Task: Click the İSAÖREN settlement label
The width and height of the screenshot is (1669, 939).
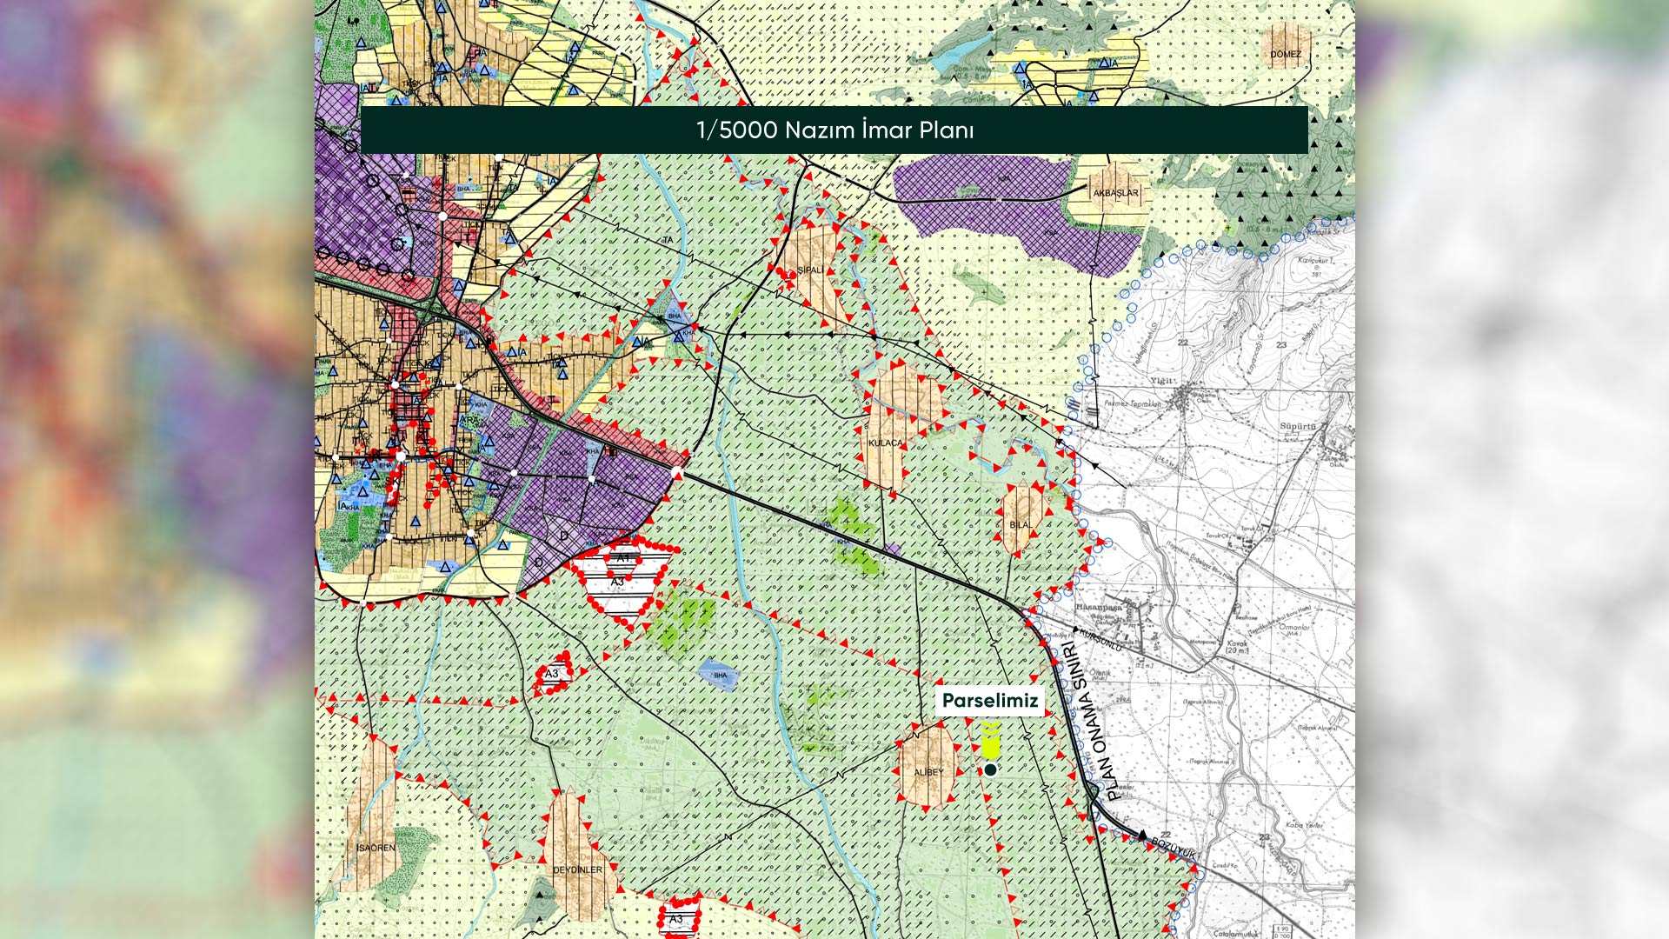Action: point(376,847)
